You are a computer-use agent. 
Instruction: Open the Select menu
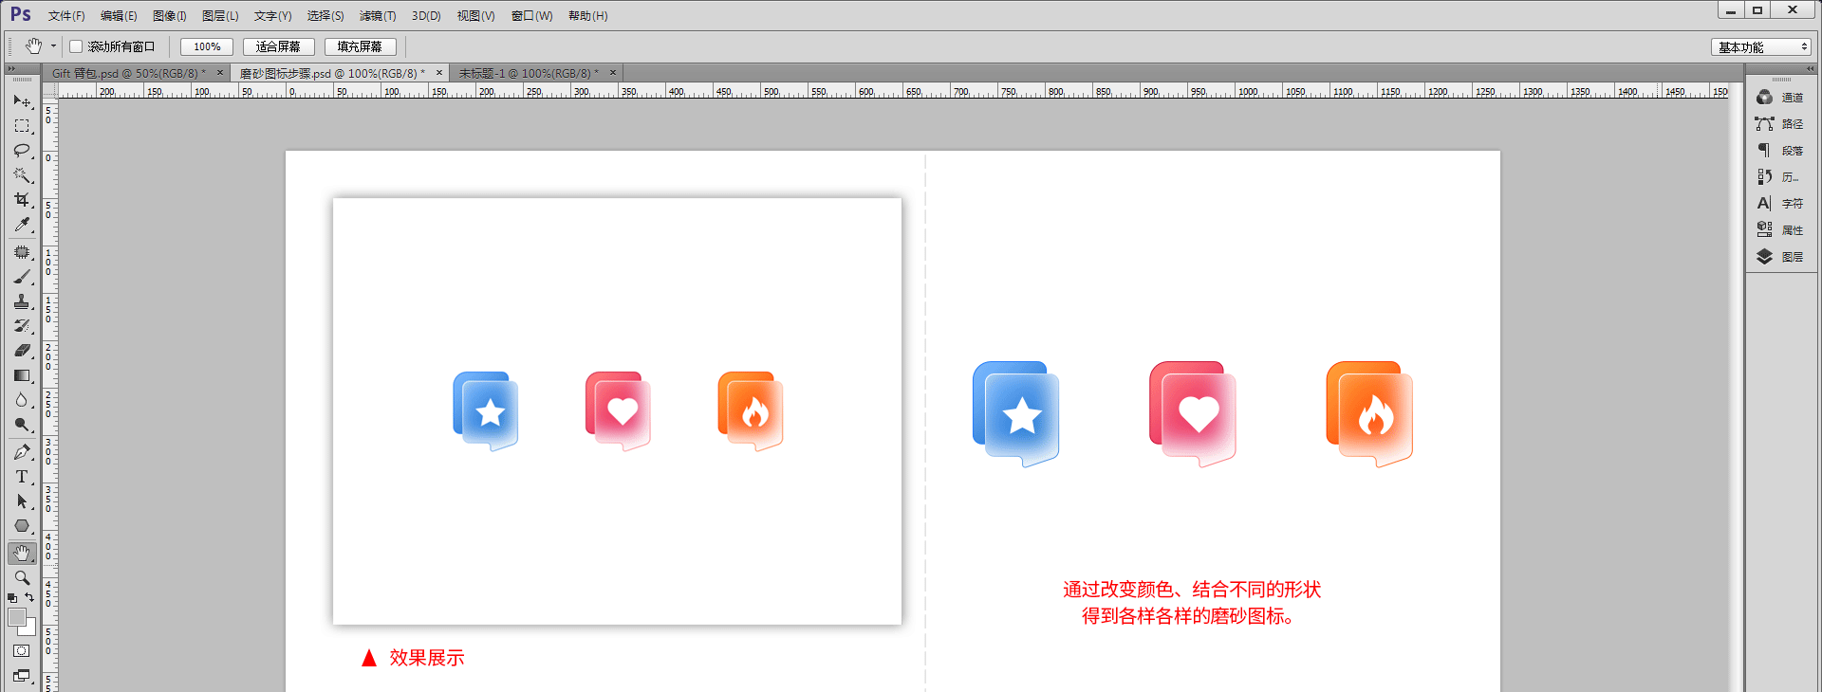(x=325, y=16)
